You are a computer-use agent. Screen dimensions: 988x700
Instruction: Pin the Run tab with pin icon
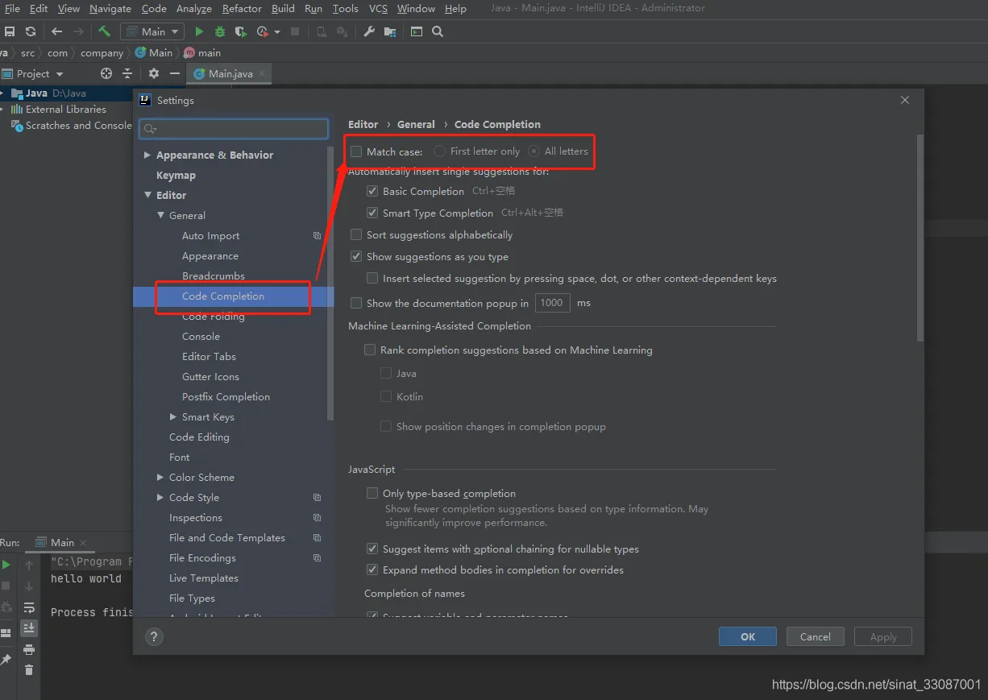click(6, 659)
